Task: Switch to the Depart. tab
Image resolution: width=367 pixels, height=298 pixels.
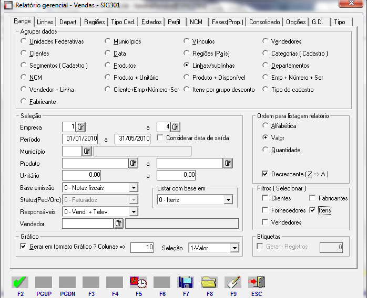Action: [x=68, y=22]
